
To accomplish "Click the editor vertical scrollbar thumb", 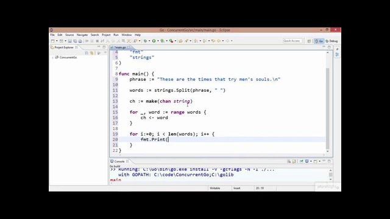I will point(328,108).
